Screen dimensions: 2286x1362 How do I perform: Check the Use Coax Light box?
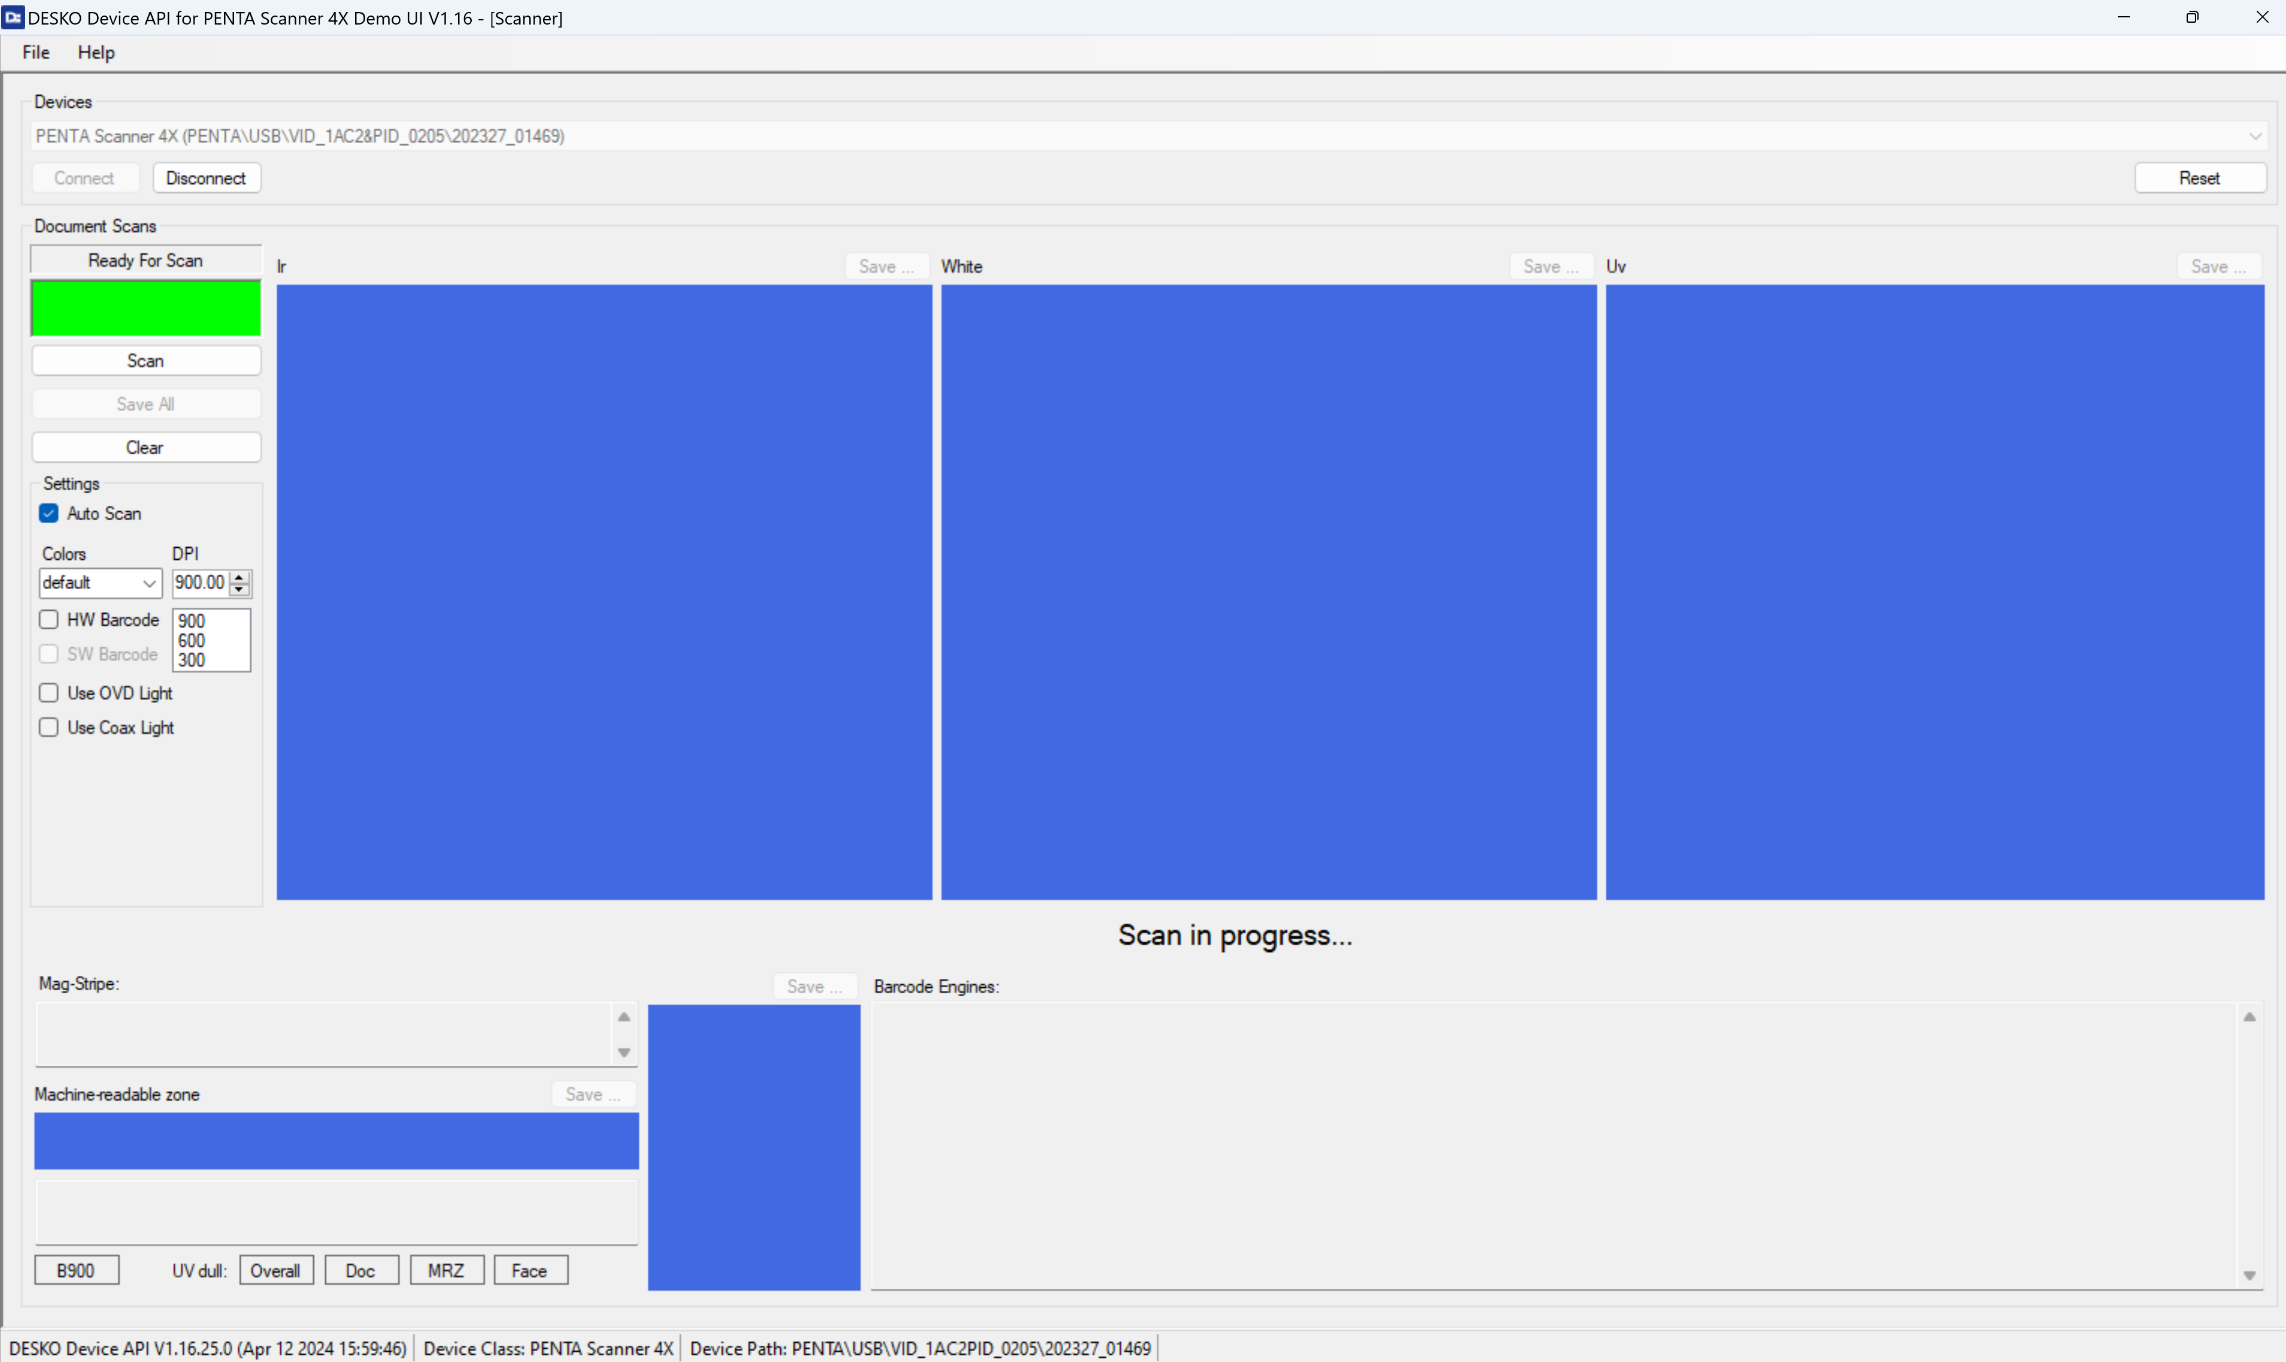point(48,727)
